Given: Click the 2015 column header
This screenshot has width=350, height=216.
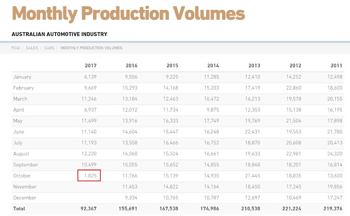Looking at the screenshot, I should [172, 66].
